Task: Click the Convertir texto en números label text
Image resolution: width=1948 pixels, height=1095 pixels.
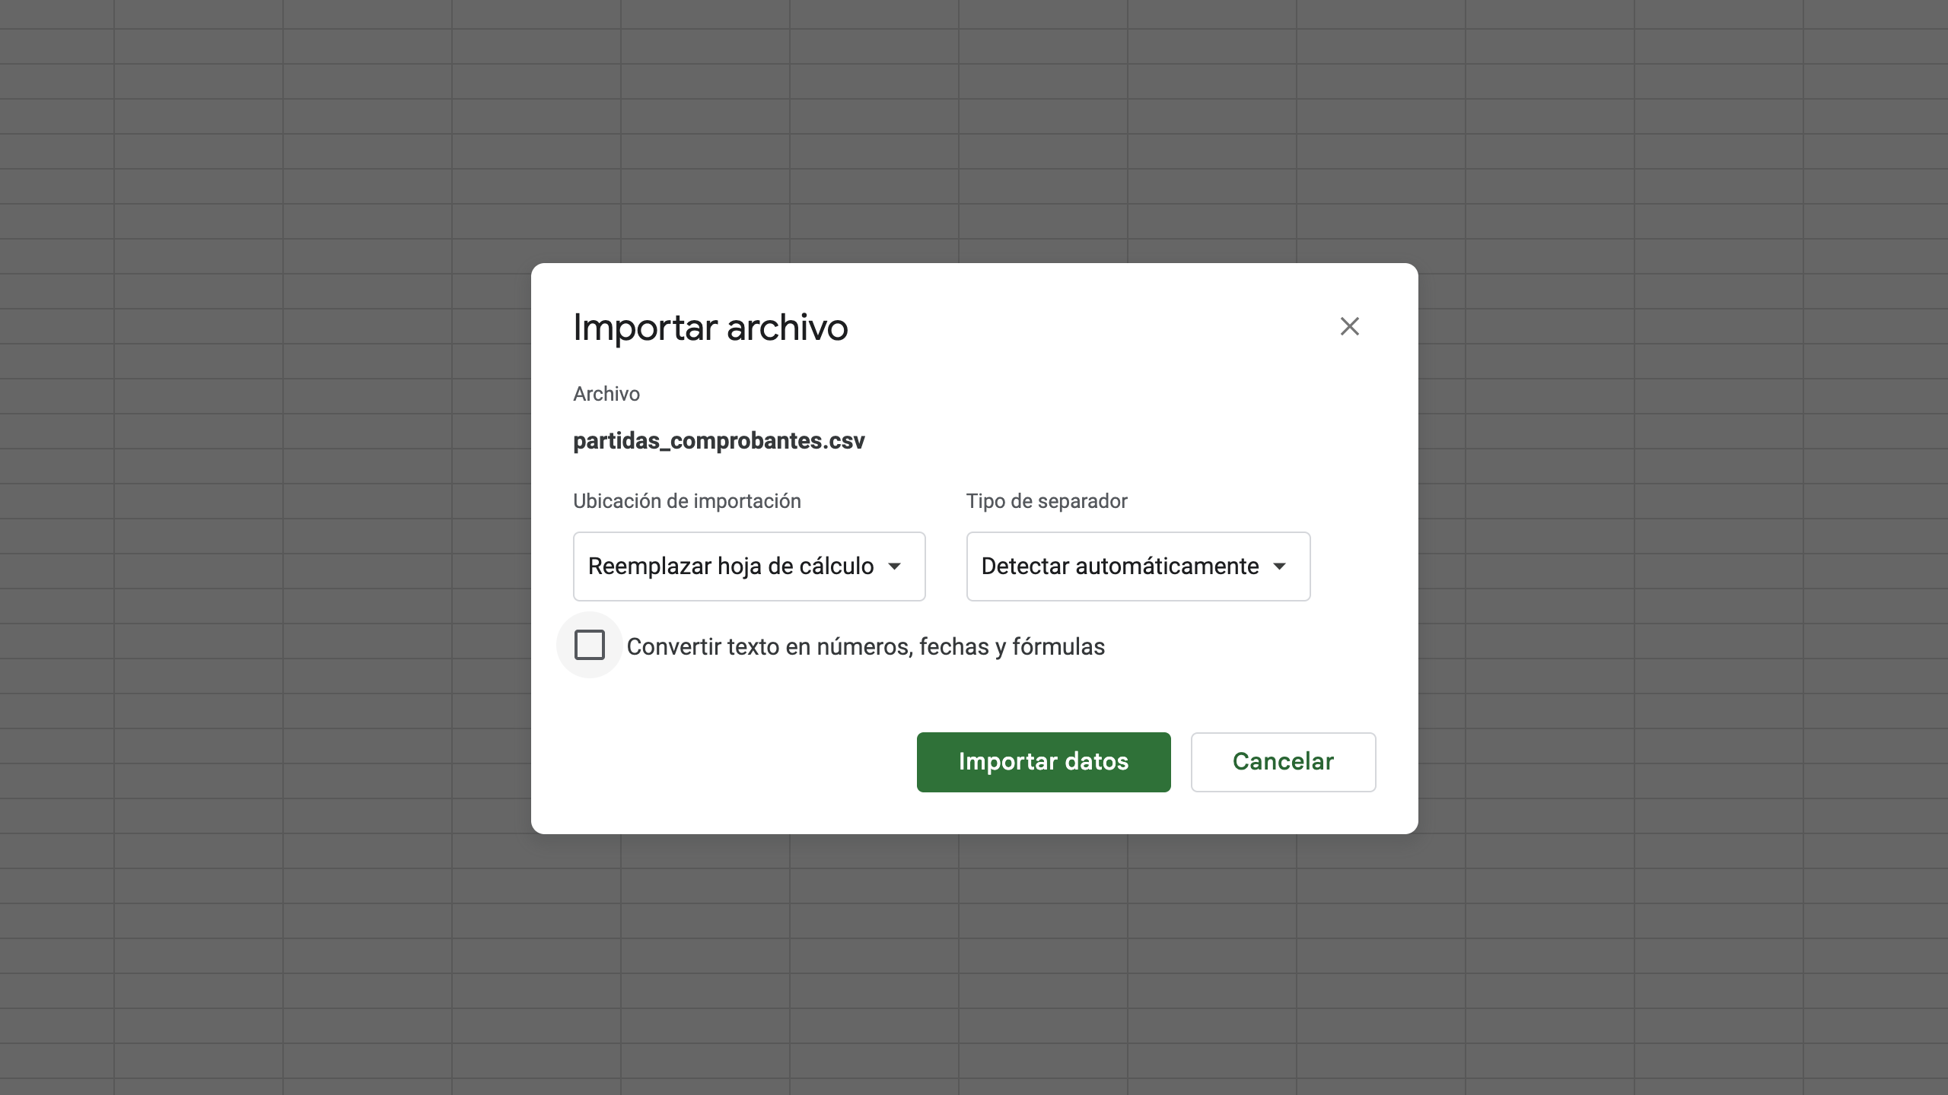Action: click(x=865, y=647)
